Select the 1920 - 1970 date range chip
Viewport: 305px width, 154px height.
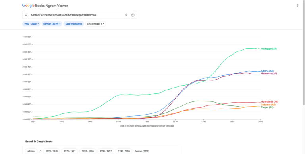52,151
